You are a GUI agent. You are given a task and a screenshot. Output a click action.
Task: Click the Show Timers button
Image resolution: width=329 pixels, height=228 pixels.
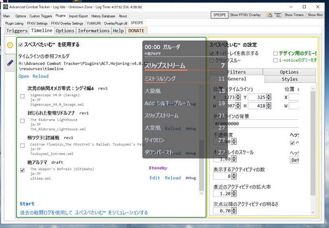pyautogui.click(x=294, y=15)
